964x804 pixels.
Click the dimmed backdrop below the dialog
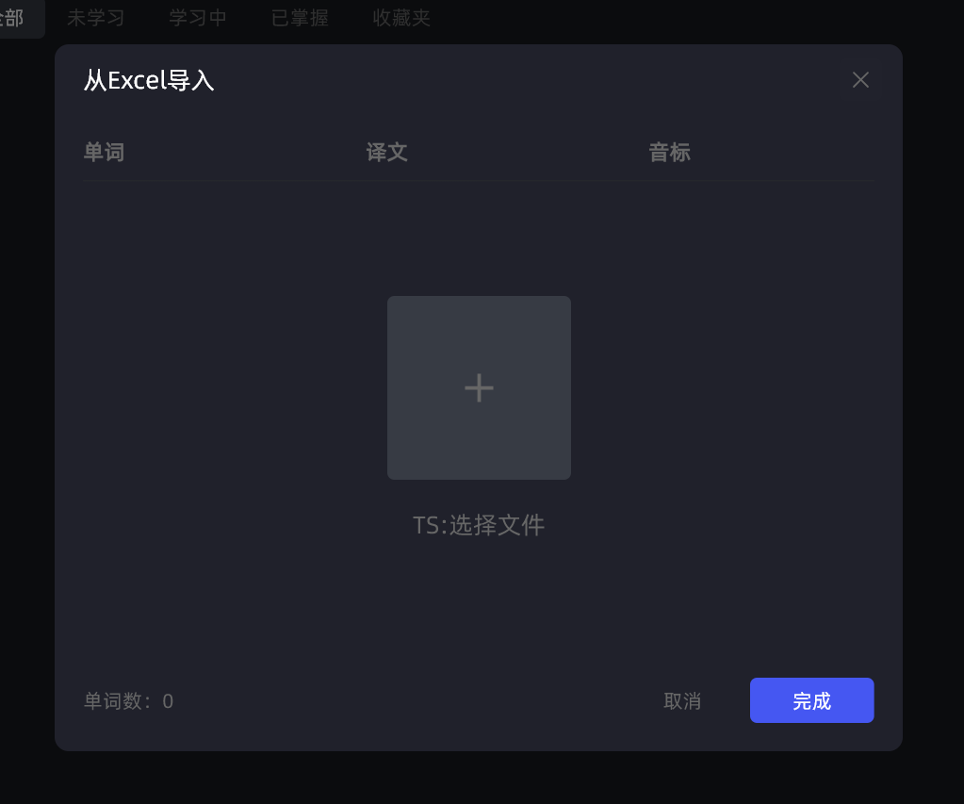coord(482,778)
